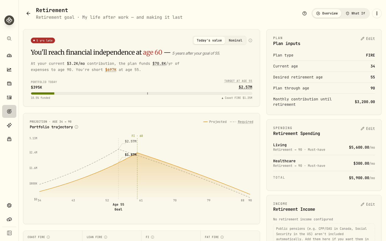Click the Healthcare spending item
This screenshot has width=386, height=241.
[324, 163]
